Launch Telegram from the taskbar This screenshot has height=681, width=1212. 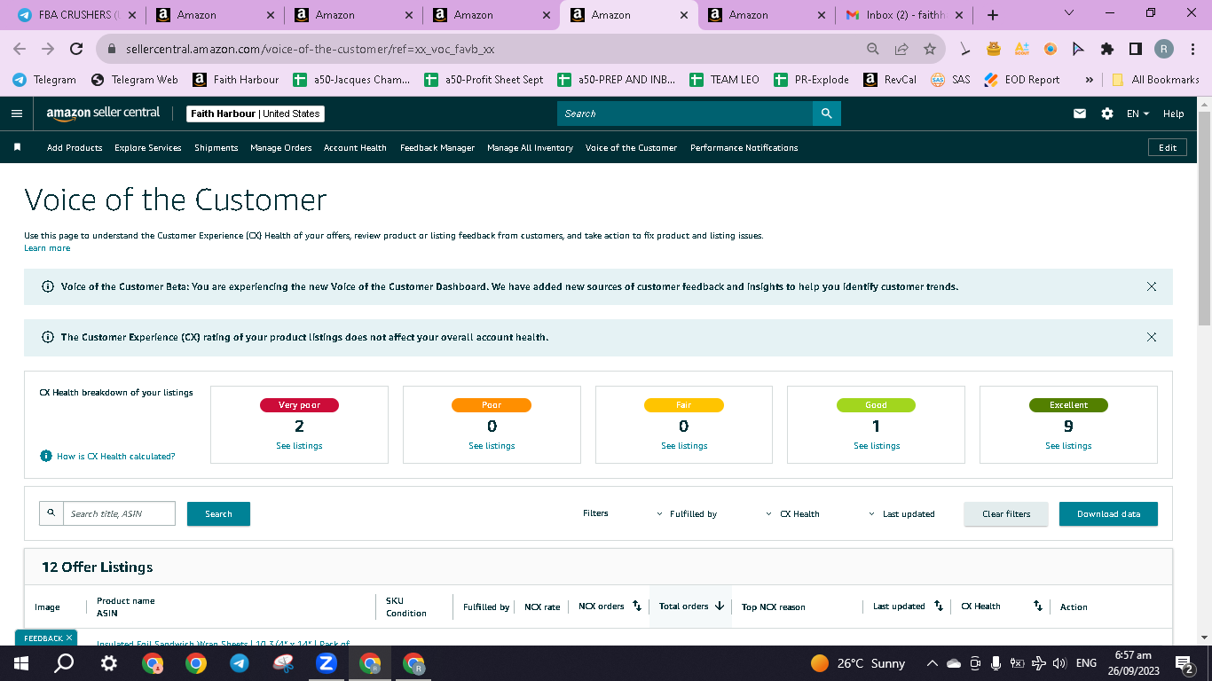240,663
